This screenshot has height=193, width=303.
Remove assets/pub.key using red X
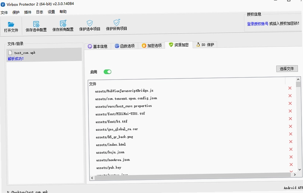291,165
